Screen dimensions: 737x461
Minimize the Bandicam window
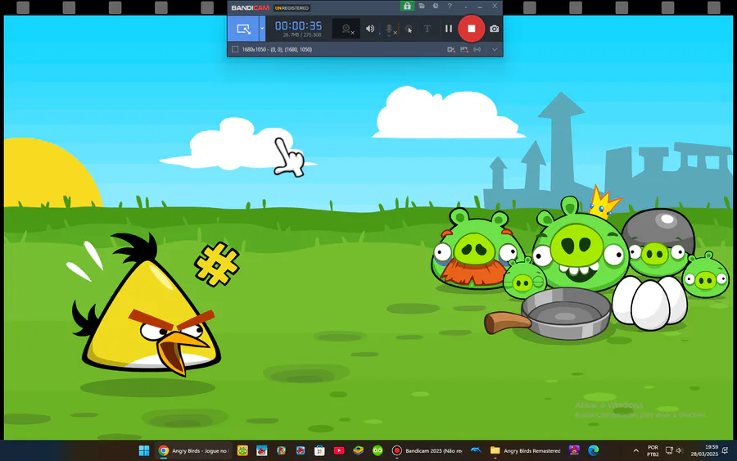point(480,7)
